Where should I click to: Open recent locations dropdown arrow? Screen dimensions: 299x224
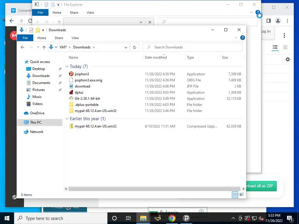click(x=38, y=47)
